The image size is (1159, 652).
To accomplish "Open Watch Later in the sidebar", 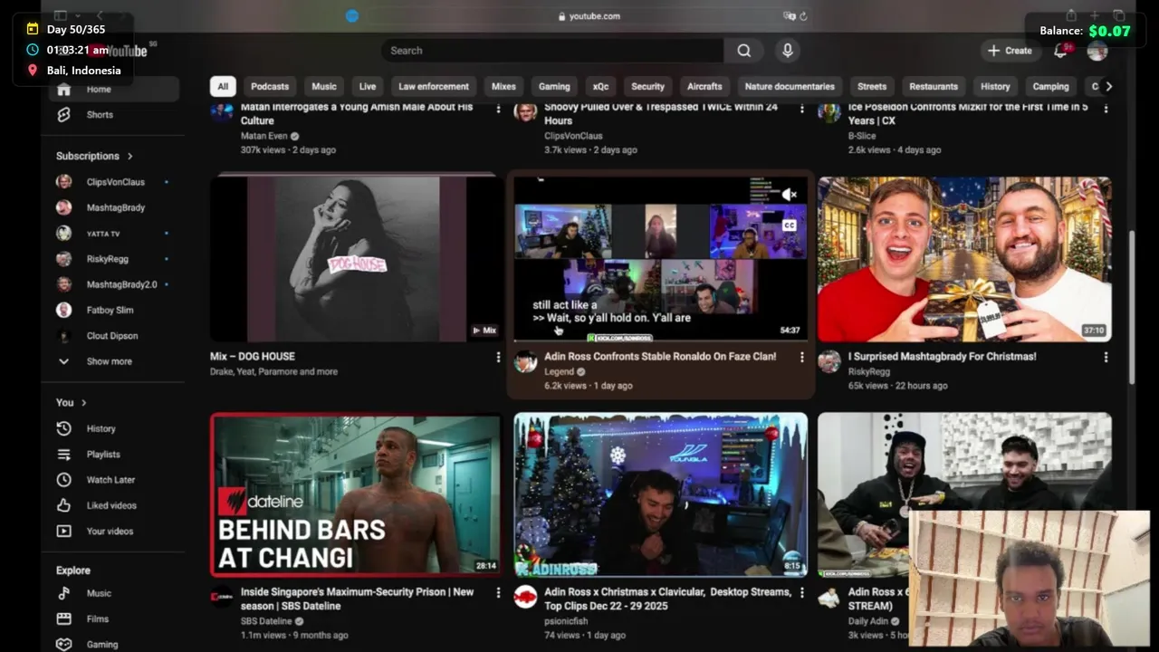I will 111,480.
